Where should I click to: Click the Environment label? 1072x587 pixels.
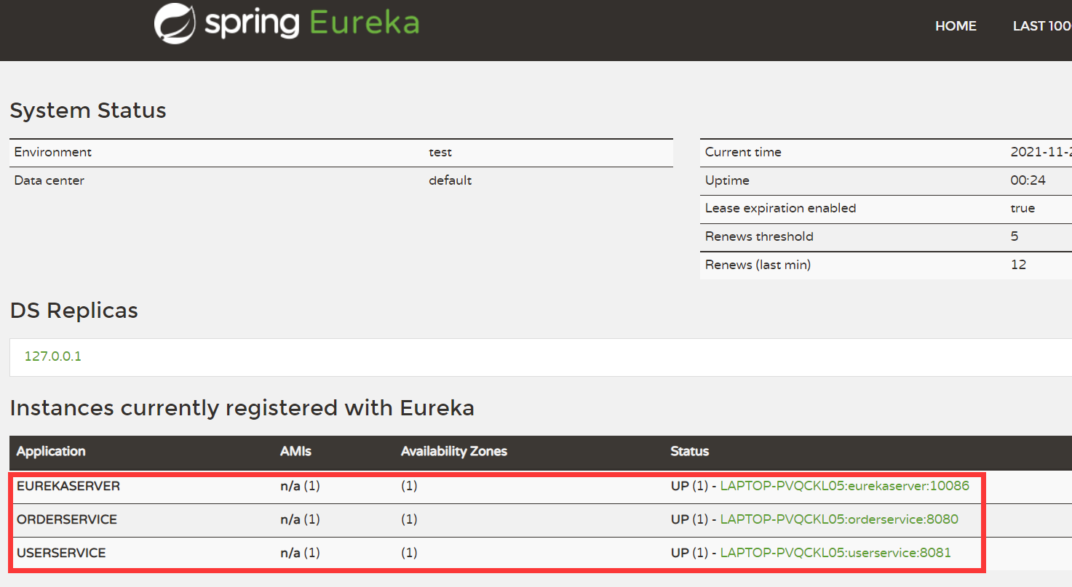53,152
